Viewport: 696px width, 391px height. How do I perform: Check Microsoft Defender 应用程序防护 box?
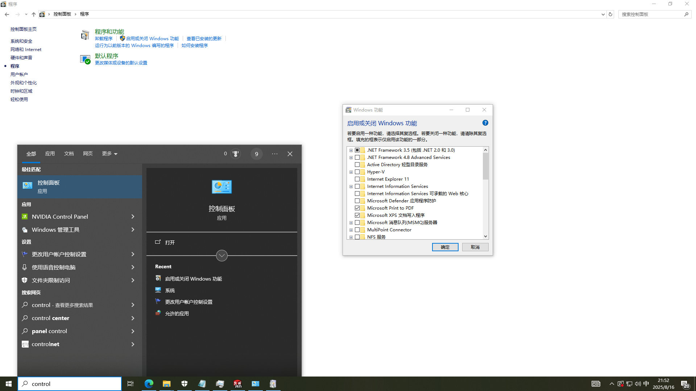click(357, 201)
